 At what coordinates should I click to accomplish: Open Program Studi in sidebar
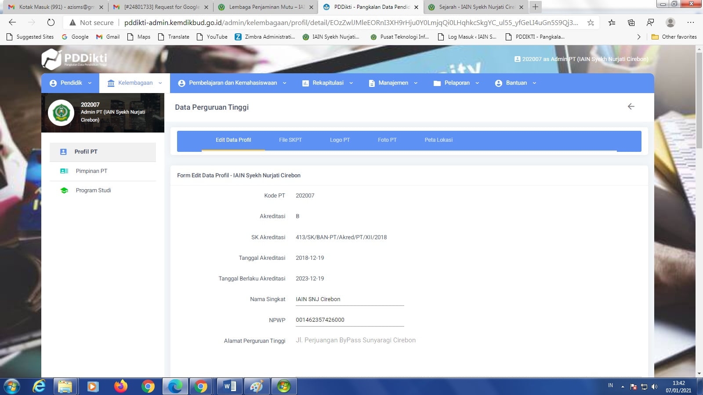click(93, 190)
